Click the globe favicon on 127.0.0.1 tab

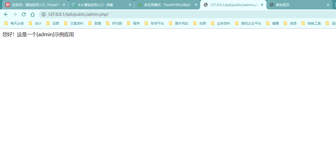(206, 5)
